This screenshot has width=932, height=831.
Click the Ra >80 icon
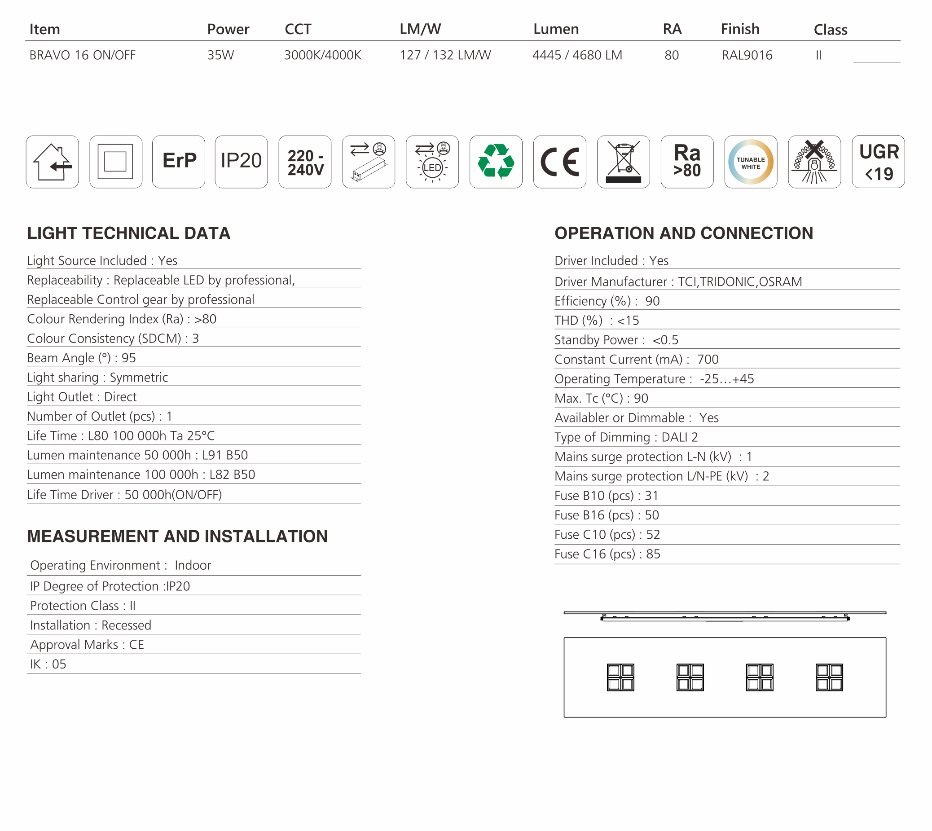pyautogui.click(x=687, y=162)
